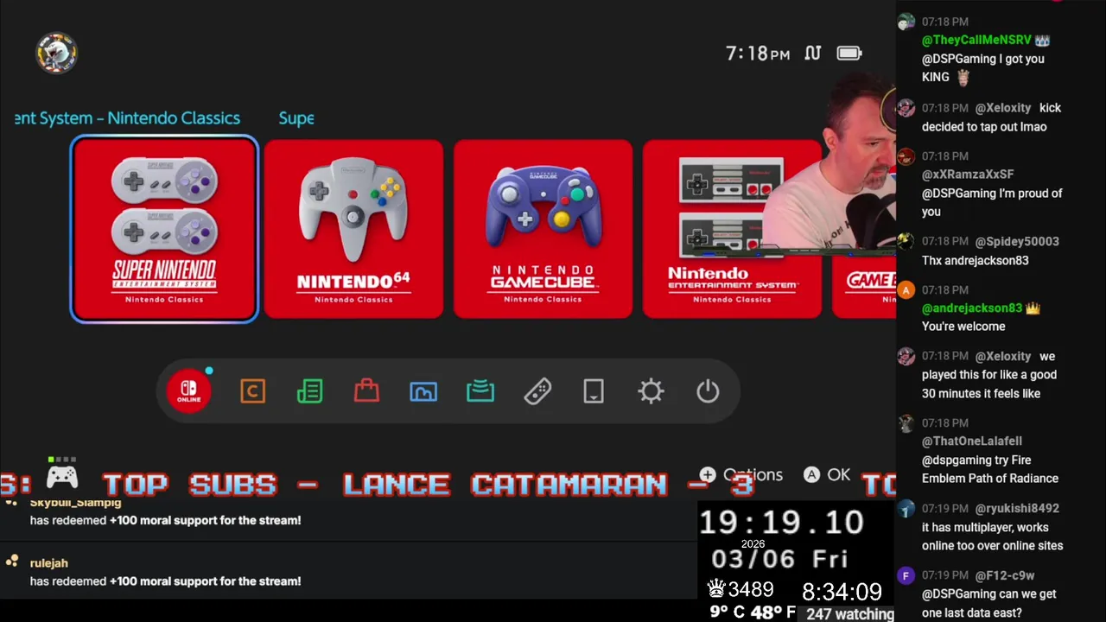Click the wireless connection icon beside the clock
Image resolution: width=1106 pixels, height=622 pixels.
813,54
